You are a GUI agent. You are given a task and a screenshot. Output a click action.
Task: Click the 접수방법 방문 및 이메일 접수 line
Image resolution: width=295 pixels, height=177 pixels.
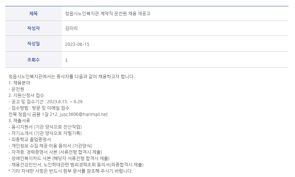click(39, 108)
